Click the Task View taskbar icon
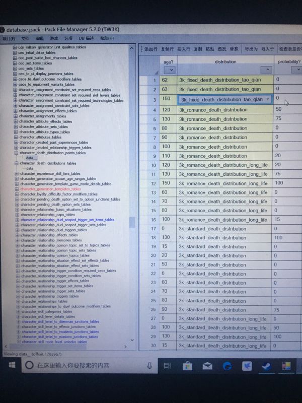302x403 pixels. tap(168, 366)
